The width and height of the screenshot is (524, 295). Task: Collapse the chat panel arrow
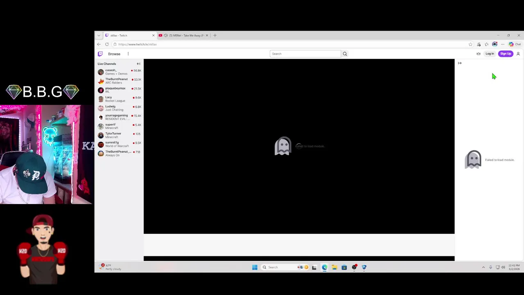pyautogui.click(x=460, y=63)
